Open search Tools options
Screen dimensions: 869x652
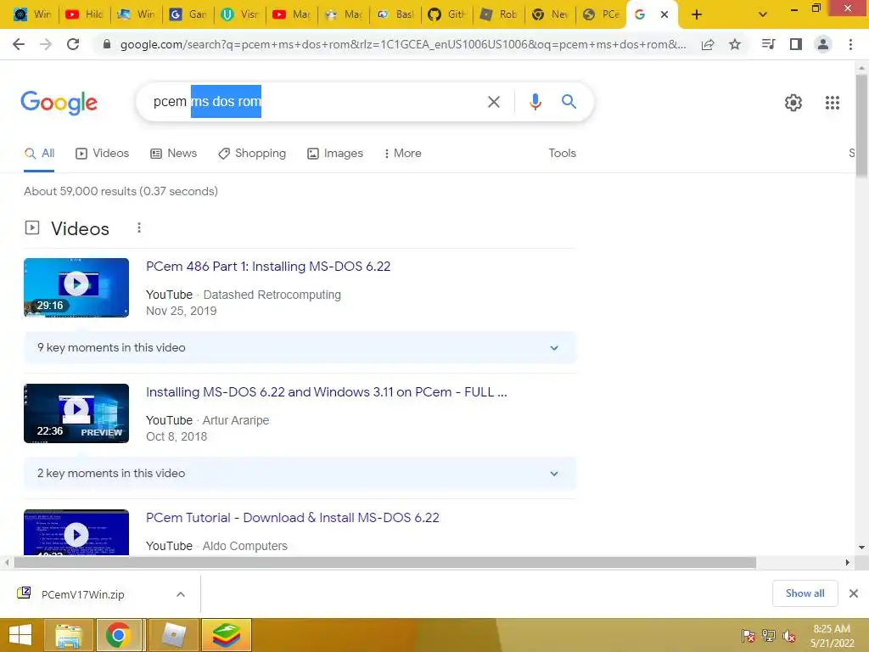coord(562,153)
